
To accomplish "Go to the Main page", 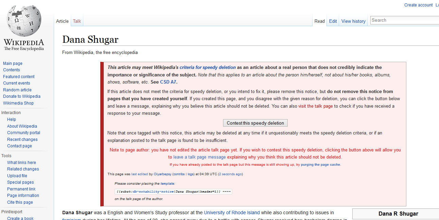I will click(13, 63).
